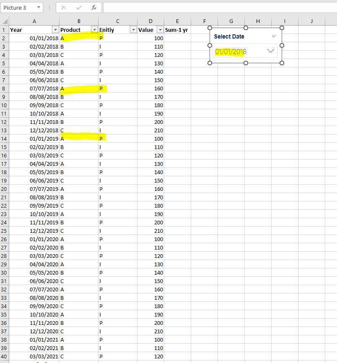Select Value 190 cell in row 35
This screenshot has width=337, height=363.
[150, 314]
